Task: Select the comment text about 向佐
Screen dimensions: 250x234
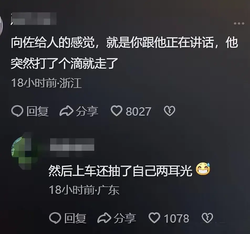Action: click(x=124, y=53)
